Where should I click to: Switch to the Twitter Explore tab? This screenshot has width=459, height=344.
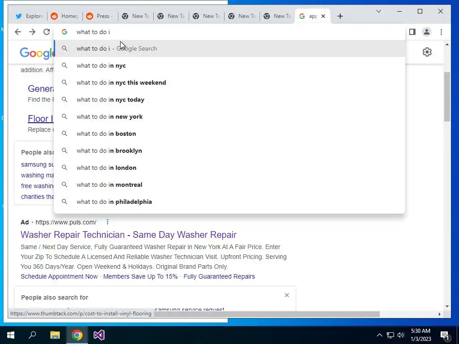coord(29,16)
